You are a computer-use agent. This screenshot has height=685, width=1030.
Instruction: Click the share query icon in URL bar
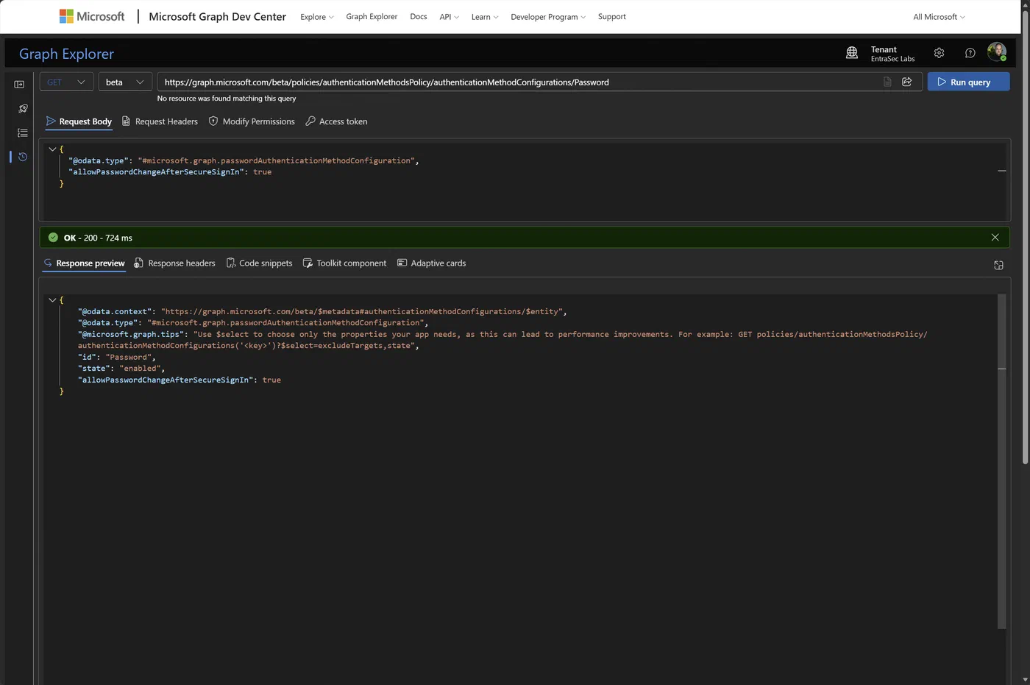coord(907,82)
